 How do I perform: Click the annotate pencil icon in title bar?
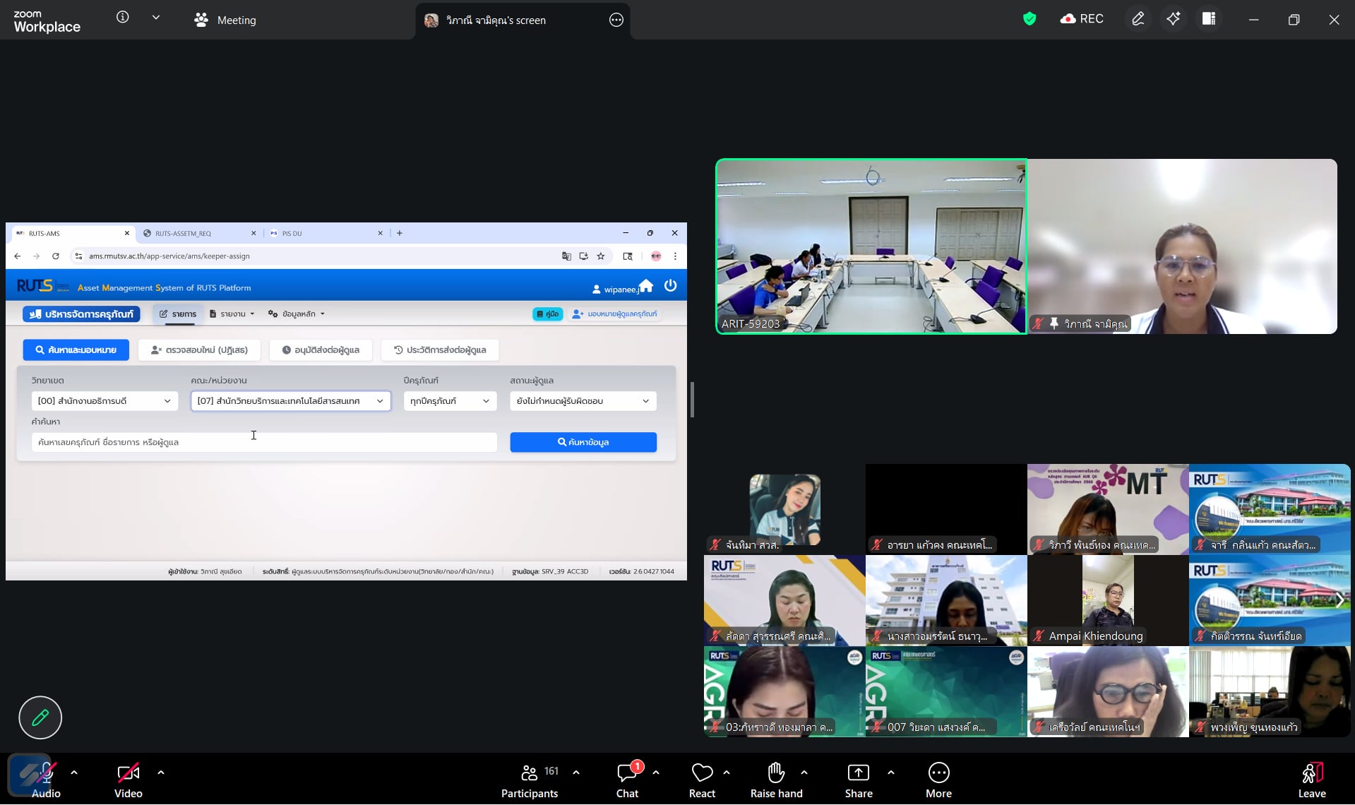coord(1138,19)
